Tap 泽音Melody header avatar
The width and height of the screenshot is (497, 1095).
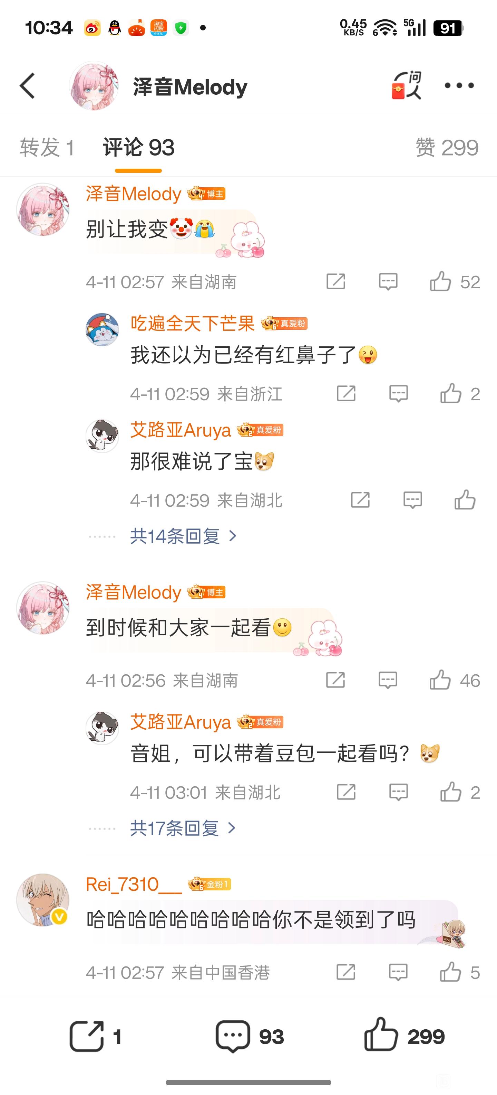tap(94, 85)
